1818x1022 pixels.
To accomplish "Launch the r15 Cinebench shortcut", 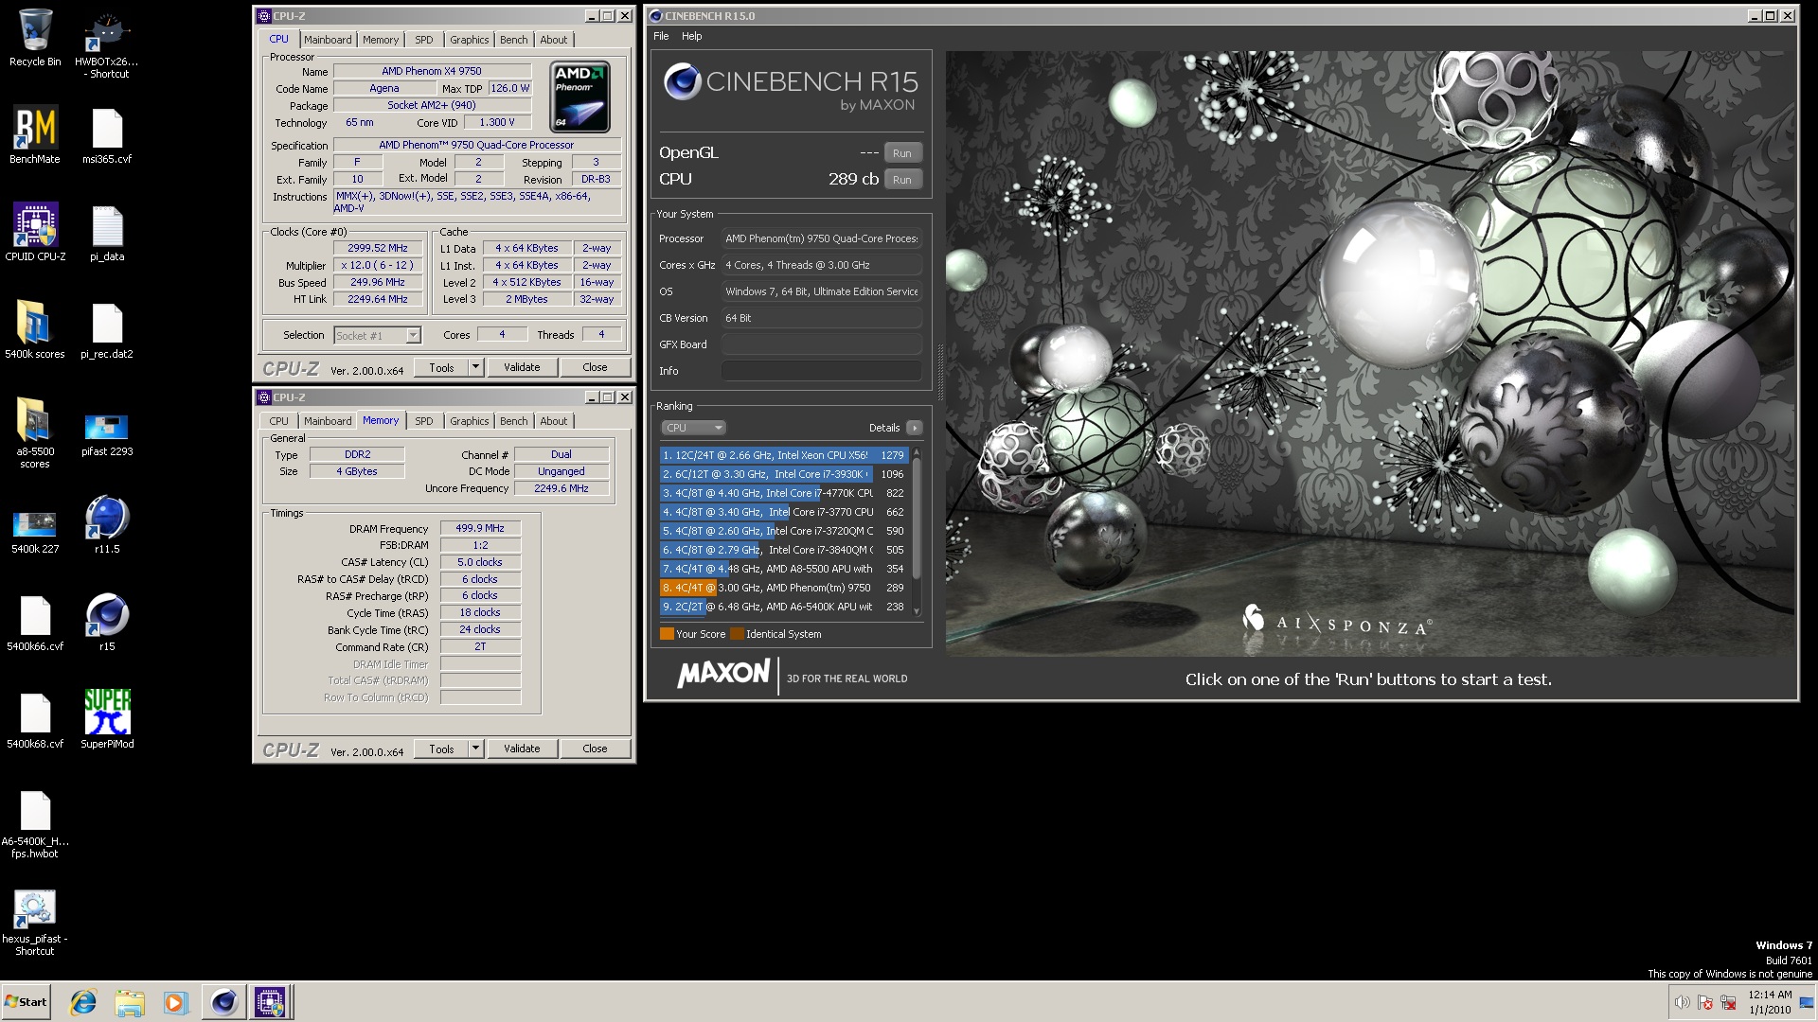I will (107, 622).
